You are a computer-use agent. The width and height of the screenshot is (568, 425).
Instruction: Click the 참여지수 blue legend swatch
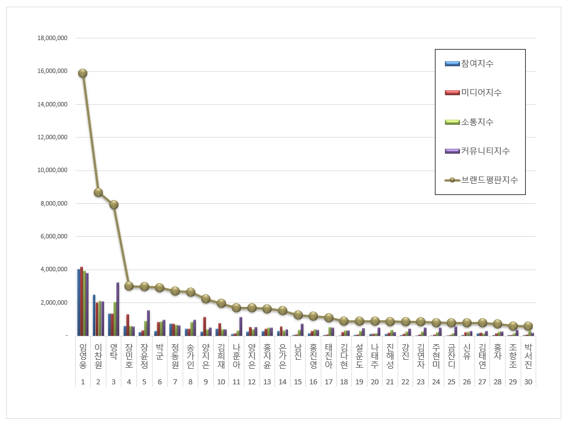pos(452,63)
